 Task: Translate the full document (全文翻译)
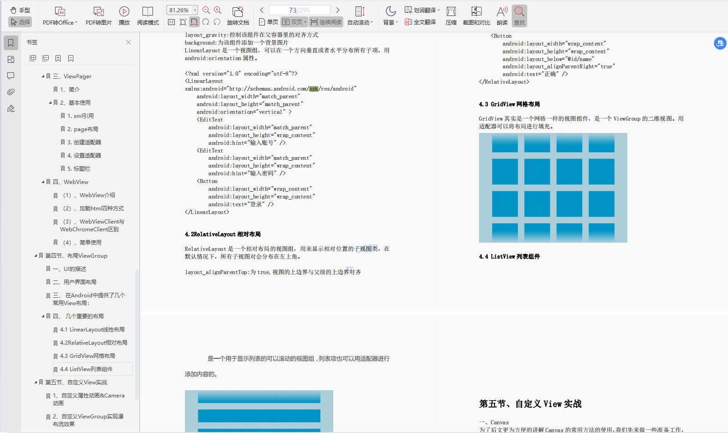pyautogui.click(x=420, y=22)
